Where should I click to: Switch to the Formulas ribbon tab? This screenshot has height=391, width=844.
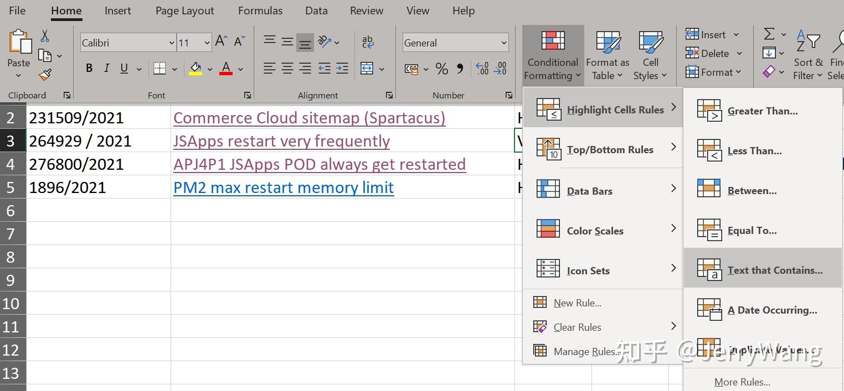point(260,11)
